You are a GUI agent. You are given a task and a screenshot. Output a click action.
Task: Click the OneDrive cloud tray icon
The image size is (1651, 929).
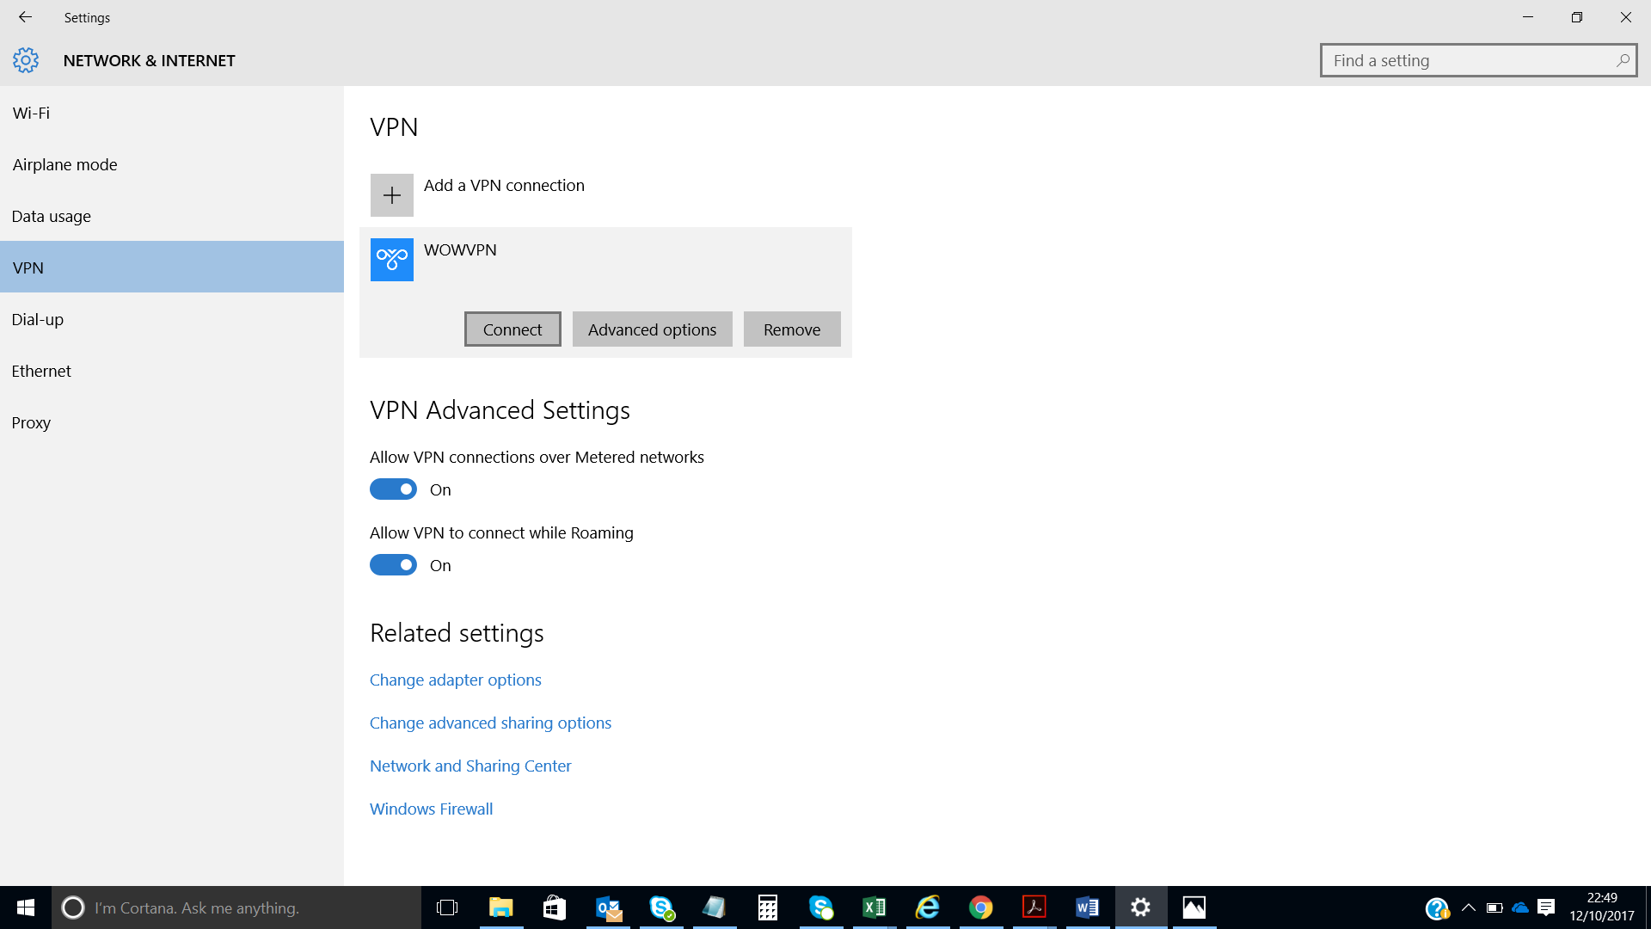click(1520, 907)
